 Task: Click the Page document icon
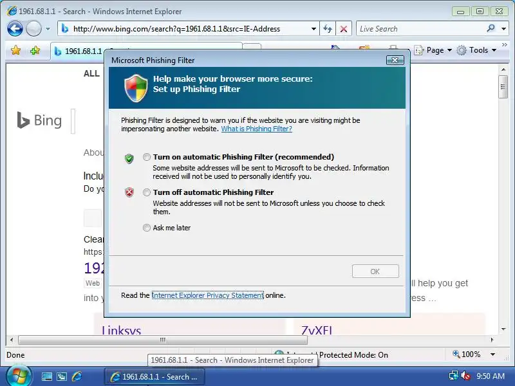coord(418,50)
